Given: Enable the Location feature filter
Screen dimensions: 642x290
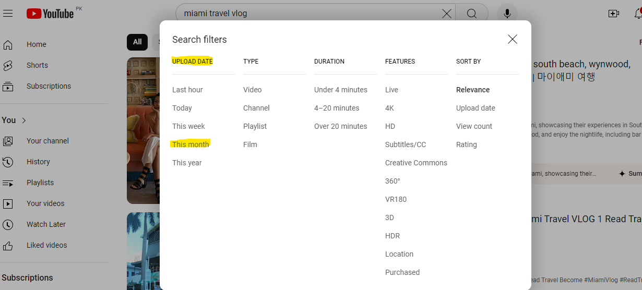Looking at the screenshot, I should coord(399,254).
